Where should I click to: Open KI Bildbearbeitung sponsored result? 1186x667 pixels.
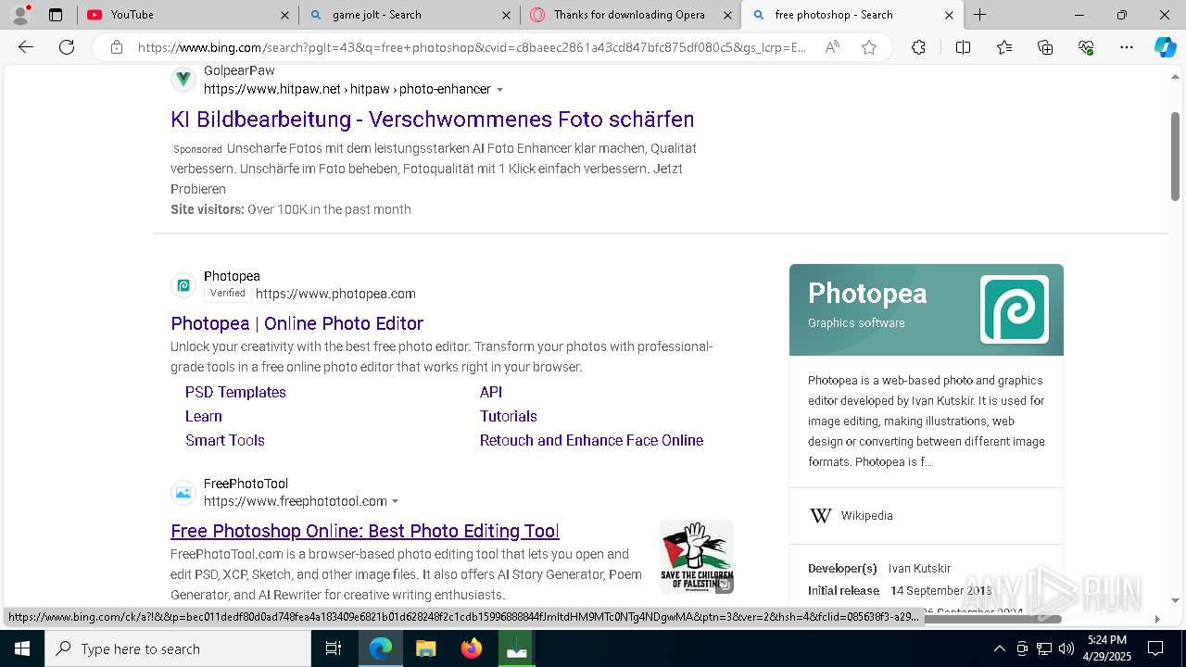pos(433,120)
